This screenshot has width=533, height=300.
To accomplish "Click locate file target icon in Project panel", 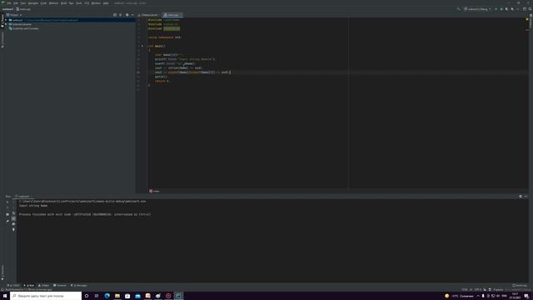I will pyautogui.click(x=115, y=15).
